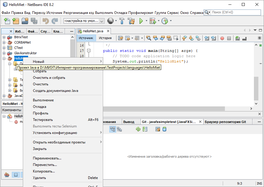The width and height of the screenshot is (264, 187).
Task: Click the Uncomment icon in editor toolbar
Action: point(244,39)
